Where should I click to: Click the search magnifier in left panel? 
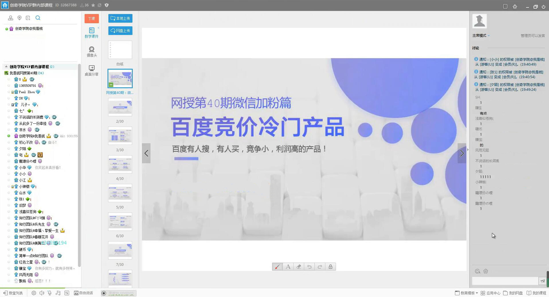click(x=38, y=18)
